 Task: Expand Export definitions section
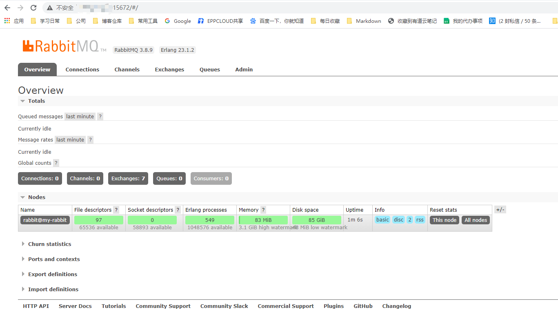pos(49,274)
